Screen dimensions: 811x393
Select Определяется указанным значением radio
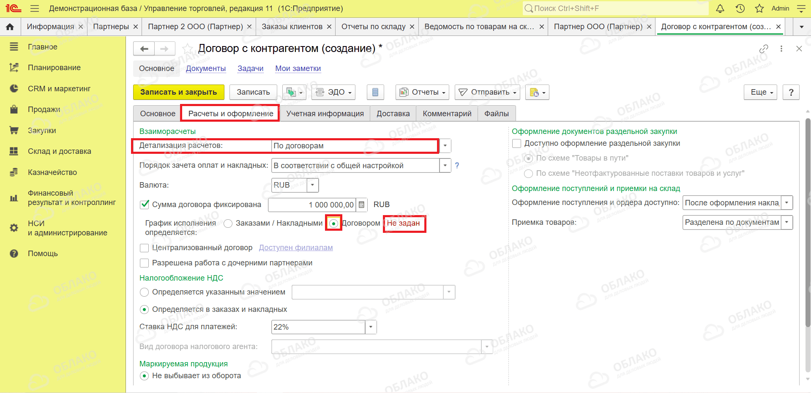[145, 292]
